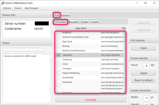Open the App Manager menu

coord(32,8)
